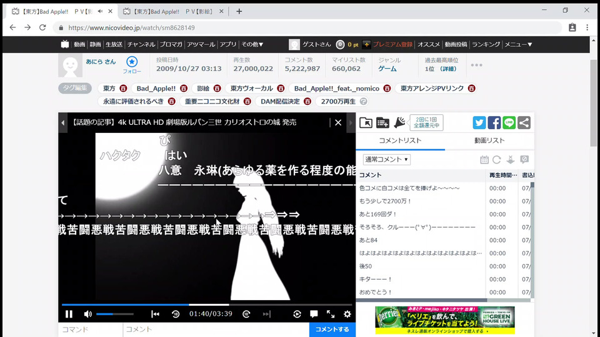
Task: Open the ゲーム genre link
Action: (x=387, y=69)
